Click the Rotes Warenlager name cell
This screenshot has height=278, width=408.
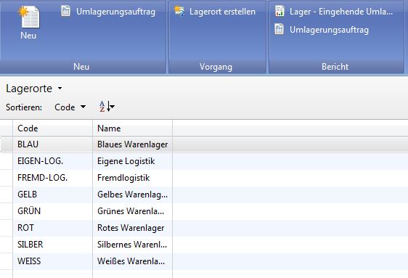click(x=132, y=228)
